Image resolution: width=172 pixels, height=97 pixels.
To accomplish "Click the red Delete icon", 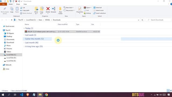I will [x=48, y=9].
